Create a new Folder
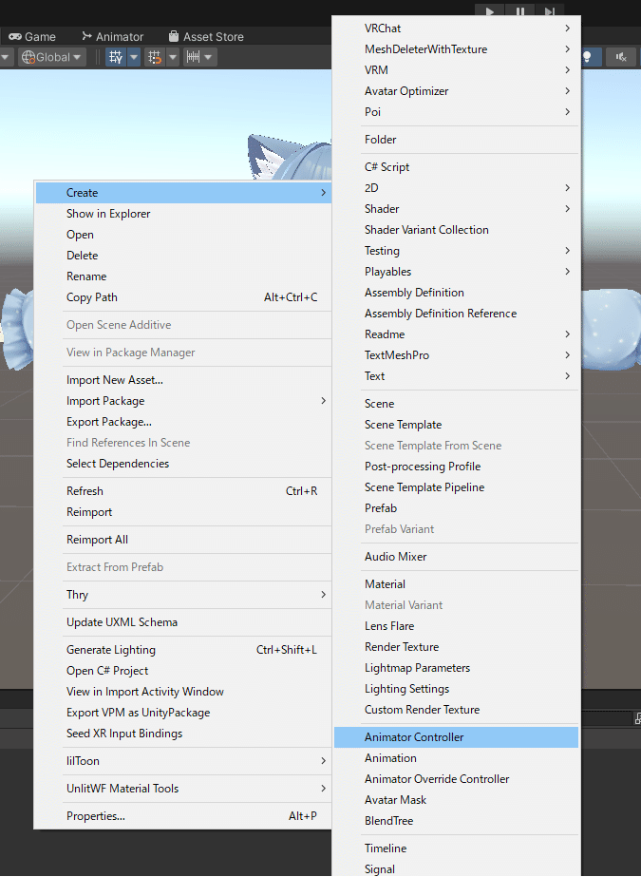The height and width of the screenshot is (877, 641). (456, 140)
